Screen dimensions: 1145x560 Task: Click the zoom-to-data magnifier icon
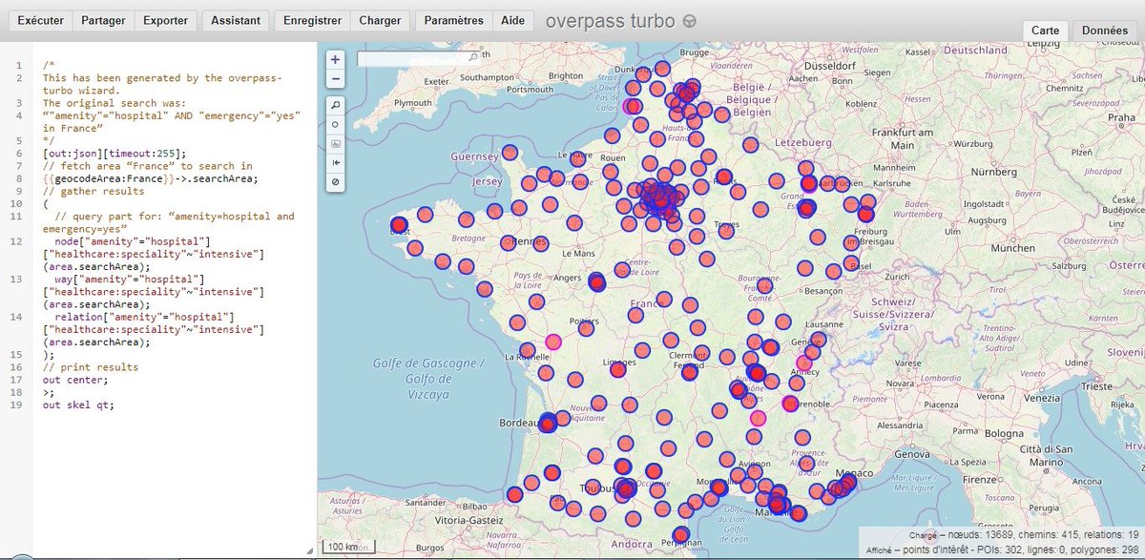(x=335, y=105)
